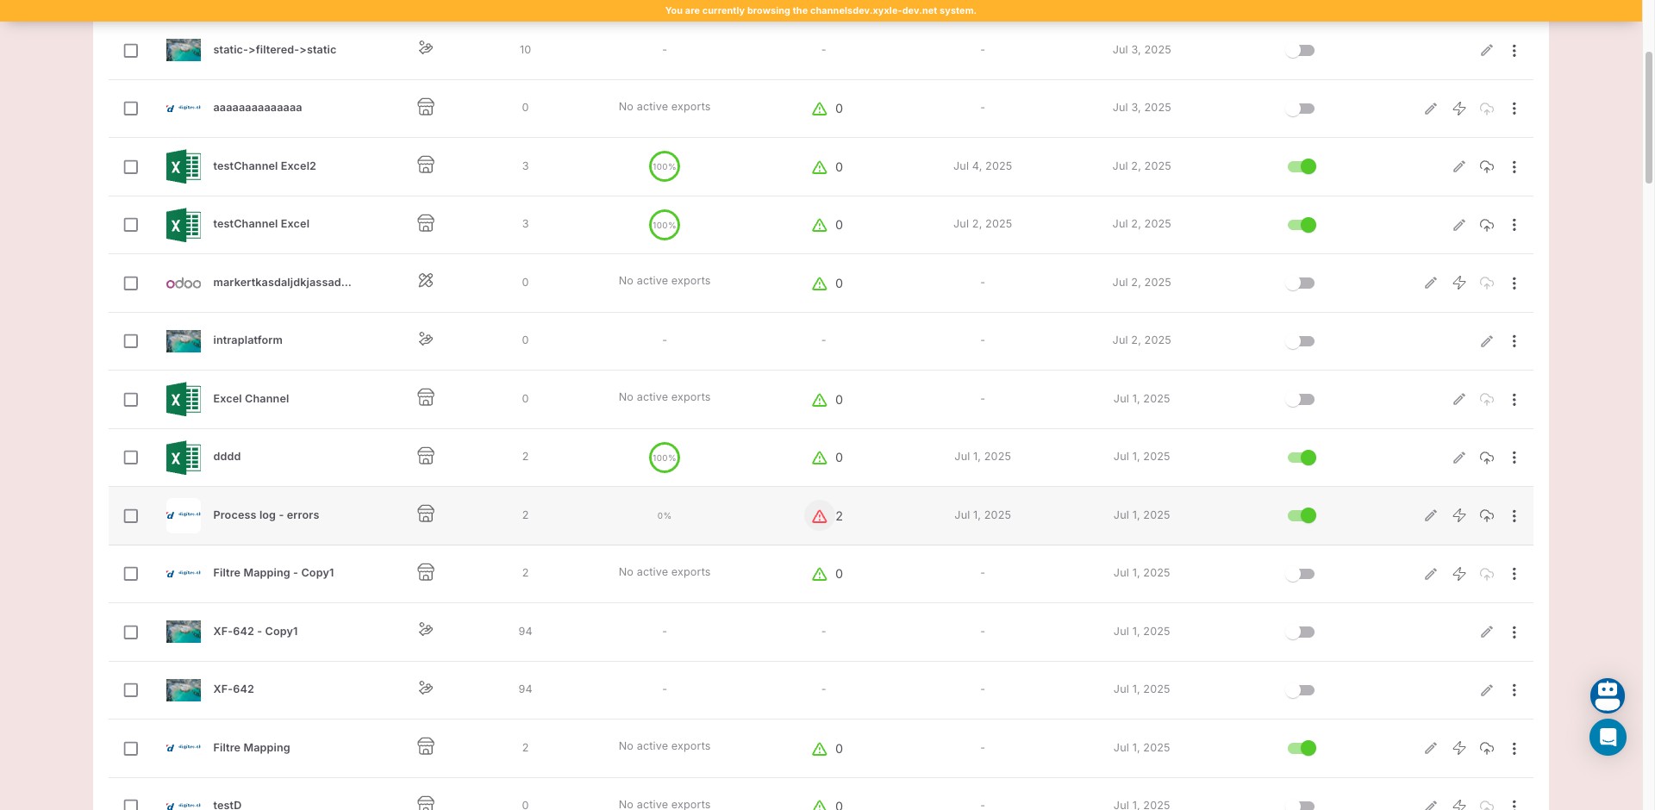Click red warning icon on Process log - errors
The height and width of the screenshot is (810, 1655).
point(819,516)
